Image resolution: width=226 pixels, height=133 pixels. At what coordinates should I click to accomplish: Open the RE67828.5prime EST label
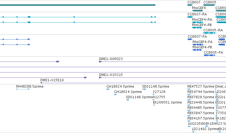coord(201,97)
